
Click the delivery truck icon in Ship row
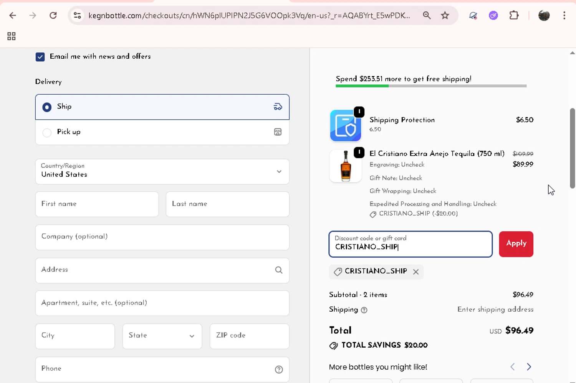pyautogui.click(x=278, y=107)
